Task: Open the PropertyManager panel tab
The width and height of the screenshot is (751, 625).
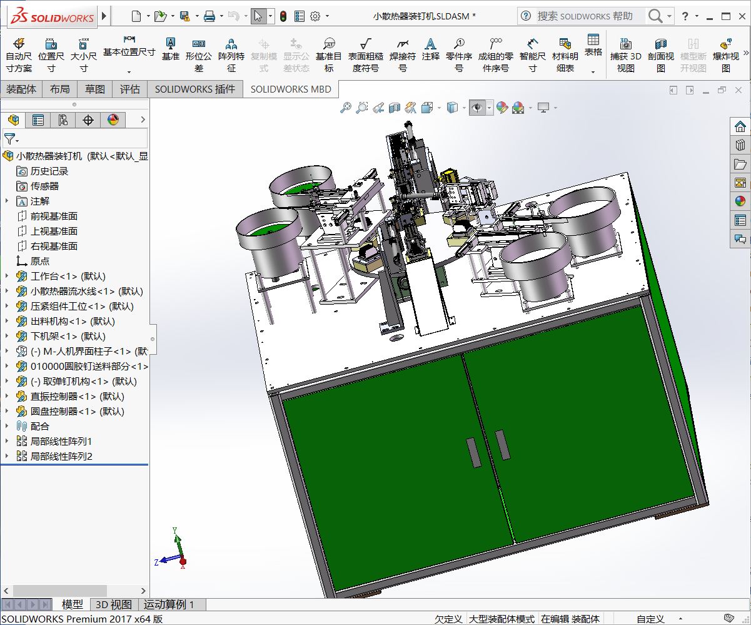Action: pos(38,120)
